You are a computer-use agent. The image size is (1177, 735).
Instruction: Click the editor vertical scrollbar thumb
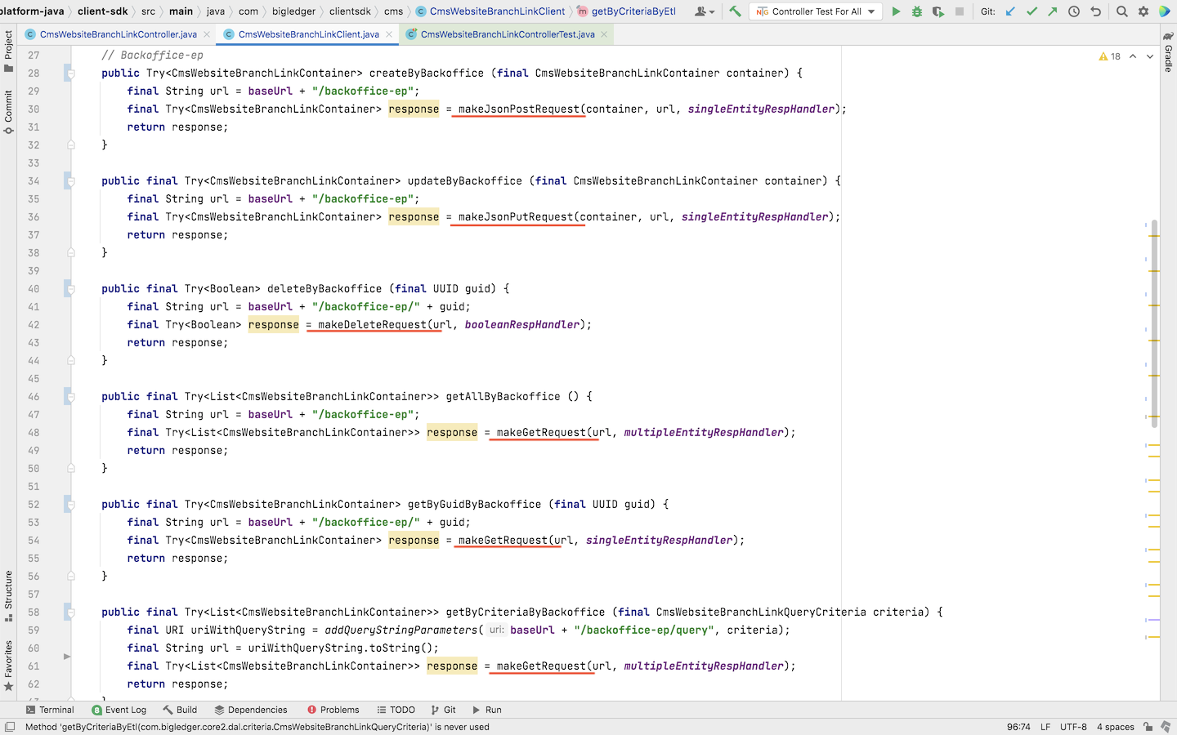1154,323
